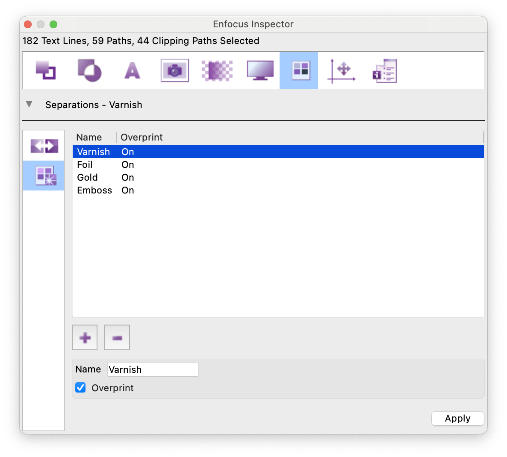The image size is (507, 457).
Task: Select the Gold row in list
Action: click(278, 177)
